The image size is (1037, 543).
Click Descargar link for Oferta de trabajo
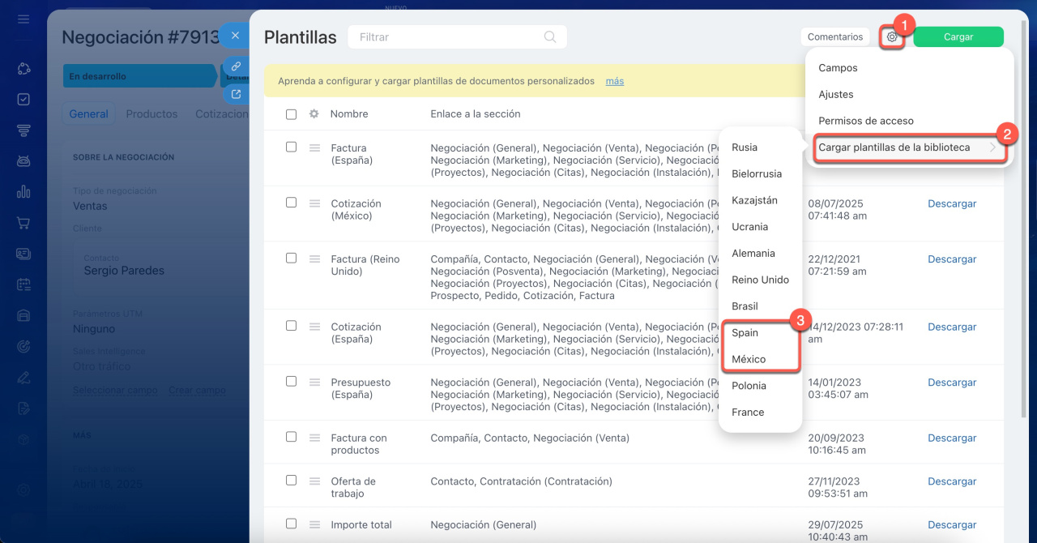coord(952,481)
